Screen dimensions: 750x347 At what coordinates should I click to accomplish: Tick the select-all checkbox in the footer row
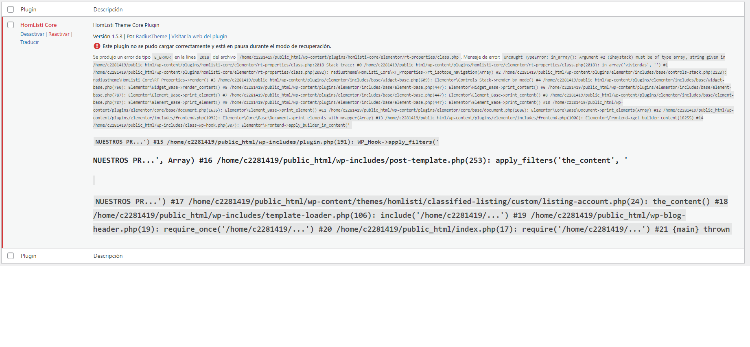(11, 256)
